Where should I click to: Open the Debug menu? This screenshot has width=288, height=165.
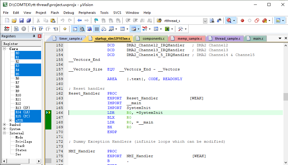(69, 13)
